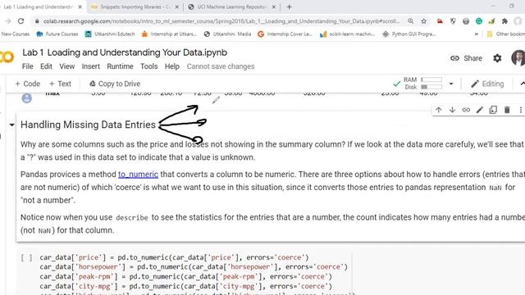The width and height of the screenshot is (525, 295).
Task: Click the browser address bar
Action: (x=221, y=21)
